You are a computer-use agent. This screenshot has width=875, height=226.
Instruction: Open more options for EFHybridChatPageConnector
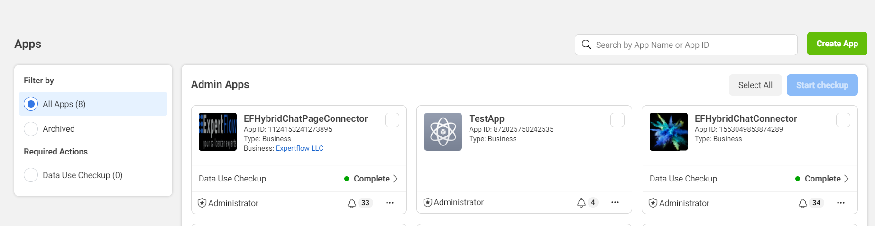[x=390, y=203]
